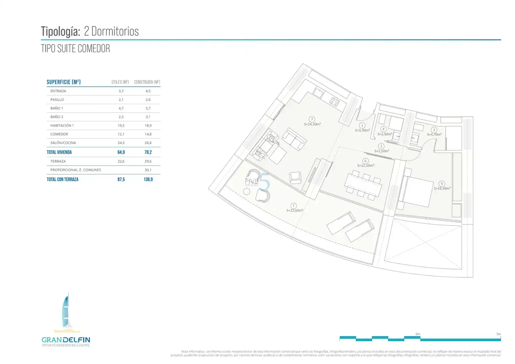Click ENTRADA útiles value 3,7
The height and width of the screenshot is (364, 515).
click(x=121, y=91)
